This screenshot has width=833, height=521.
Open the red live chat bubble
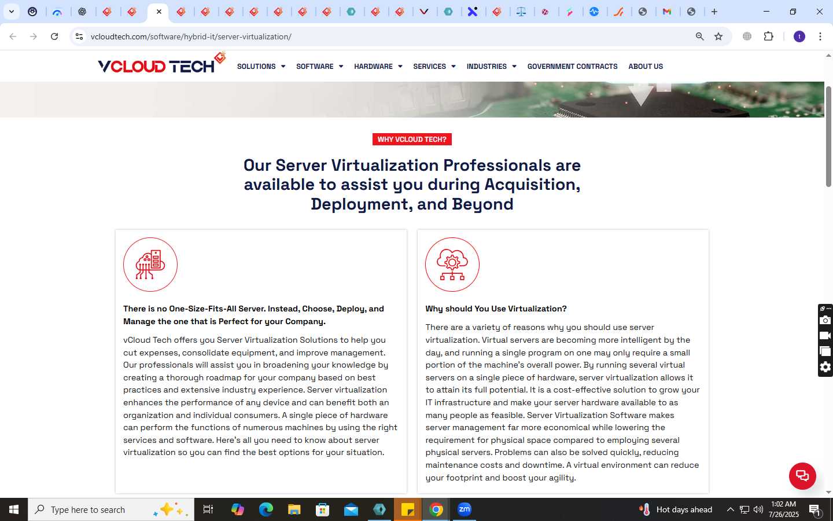(x=802, y=476)
